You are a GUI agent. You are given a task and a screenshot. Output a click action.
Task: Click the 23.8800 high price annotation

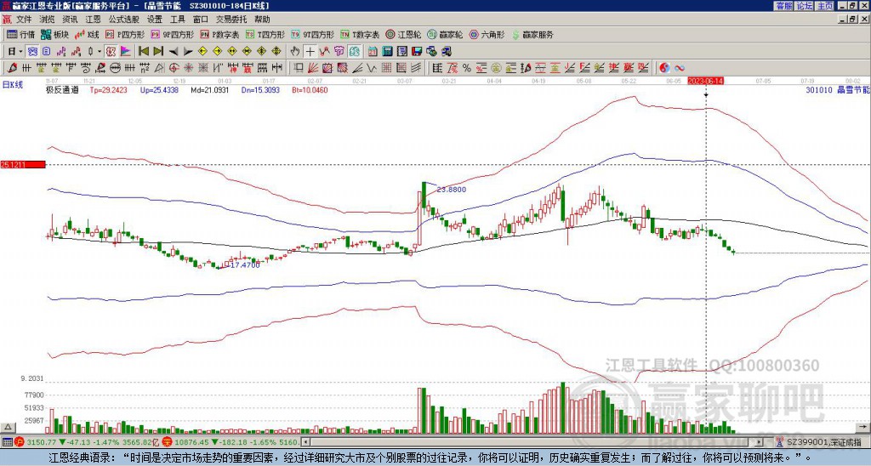coord(452,190)
